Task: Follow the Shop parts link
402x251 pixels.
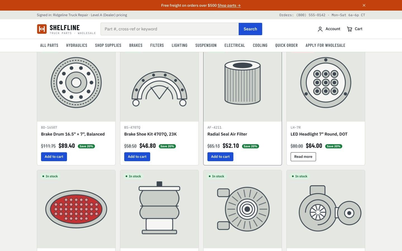Action: click(x=229, y=5)
